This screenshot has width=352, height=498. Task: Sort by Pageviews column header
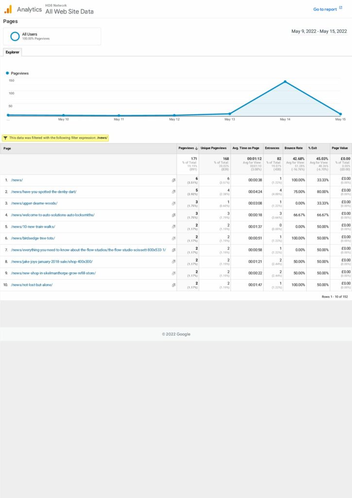click(188, 148)
